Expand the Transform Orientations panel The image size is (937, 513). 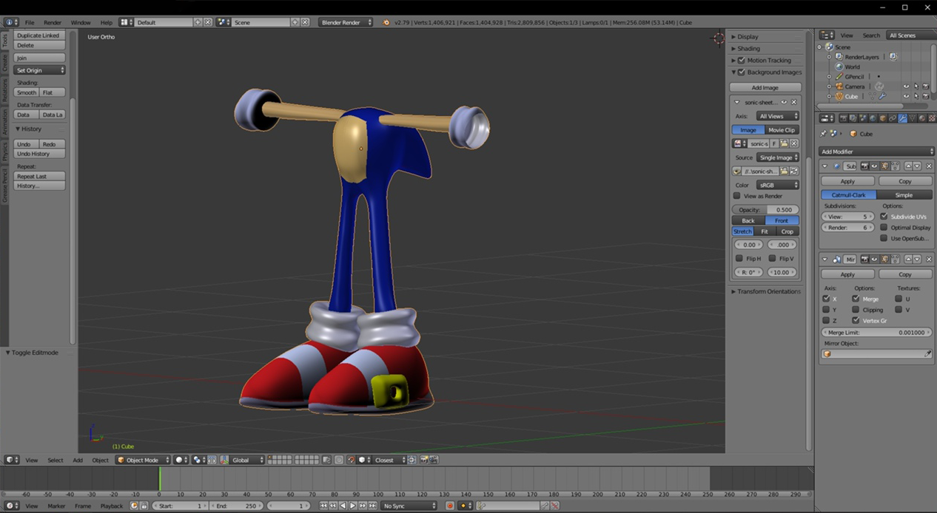(x=765, y=291)
